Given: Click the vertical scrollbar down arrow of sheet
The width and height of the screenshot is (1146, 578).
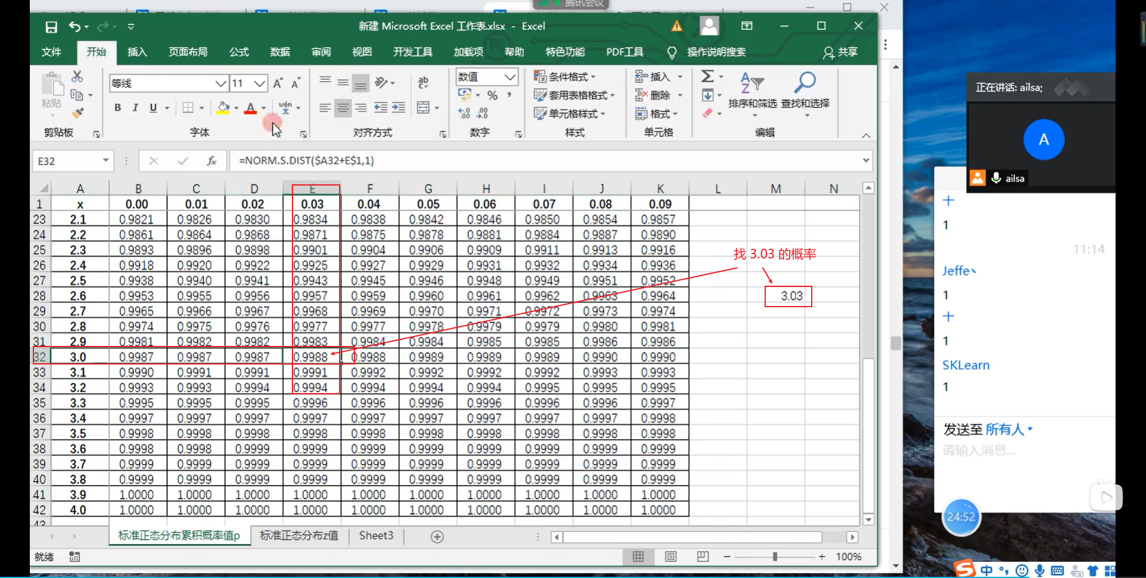Looking at the screenshot, I should (x=868, y=520).
